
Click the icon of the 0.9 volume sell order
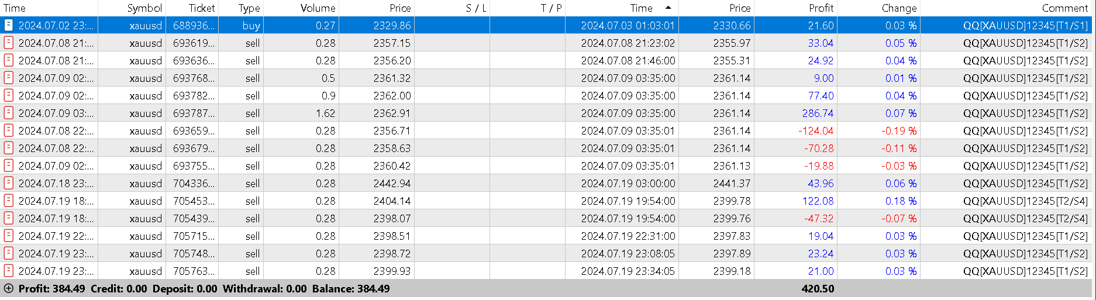click(x=9, y=95)
